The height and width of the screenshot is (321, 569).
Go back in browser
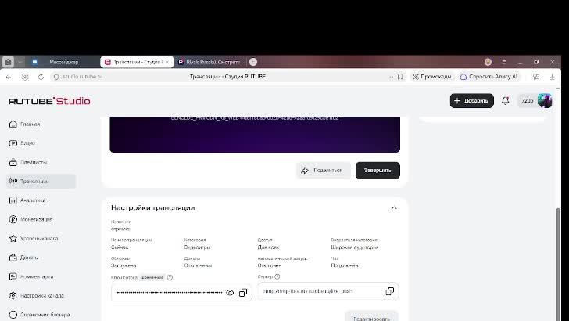point(9,77)
